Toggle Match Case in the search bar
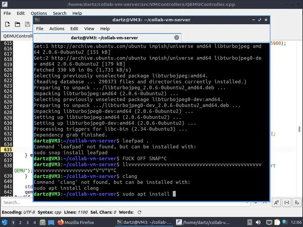 (276, 202)
